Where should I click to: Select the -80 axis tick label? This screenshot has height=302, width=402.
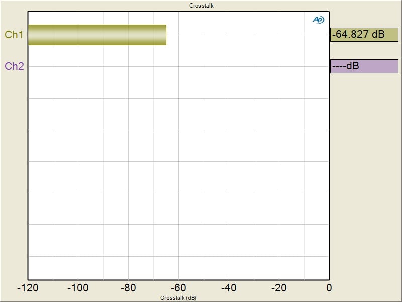128,288
